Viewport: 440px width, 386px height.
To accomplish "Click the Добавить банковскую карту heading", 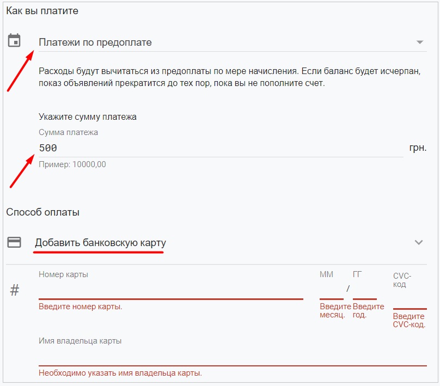I will (x=100, y=243).
